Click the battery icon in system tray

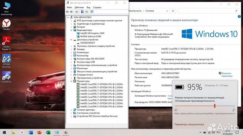[205, 132]
